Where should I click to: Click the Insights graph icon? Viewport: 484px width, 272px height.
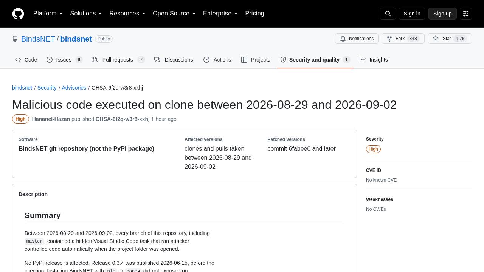(363, 60)
